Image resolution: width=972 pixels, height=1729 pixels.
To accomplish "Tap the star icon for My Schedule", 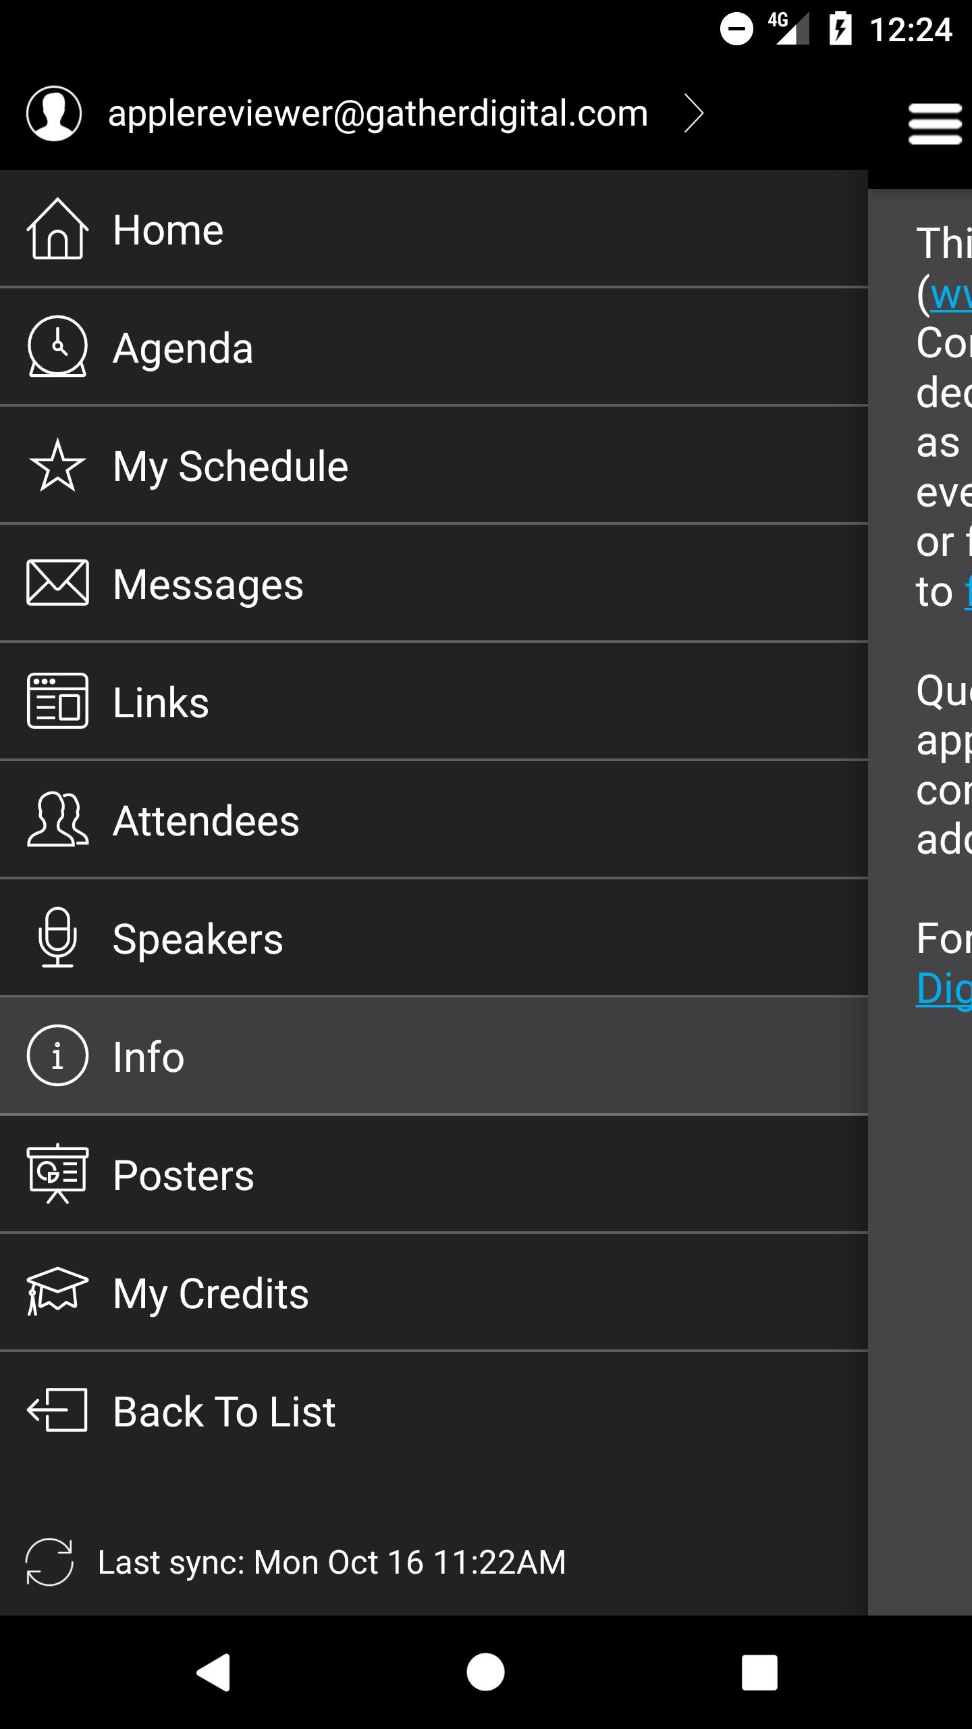I will click(x=57, y=465).
